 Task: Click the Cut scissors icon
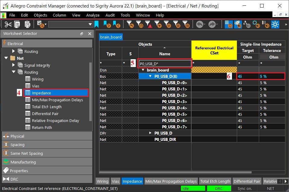pyautogui.click(x=8, y=24)
